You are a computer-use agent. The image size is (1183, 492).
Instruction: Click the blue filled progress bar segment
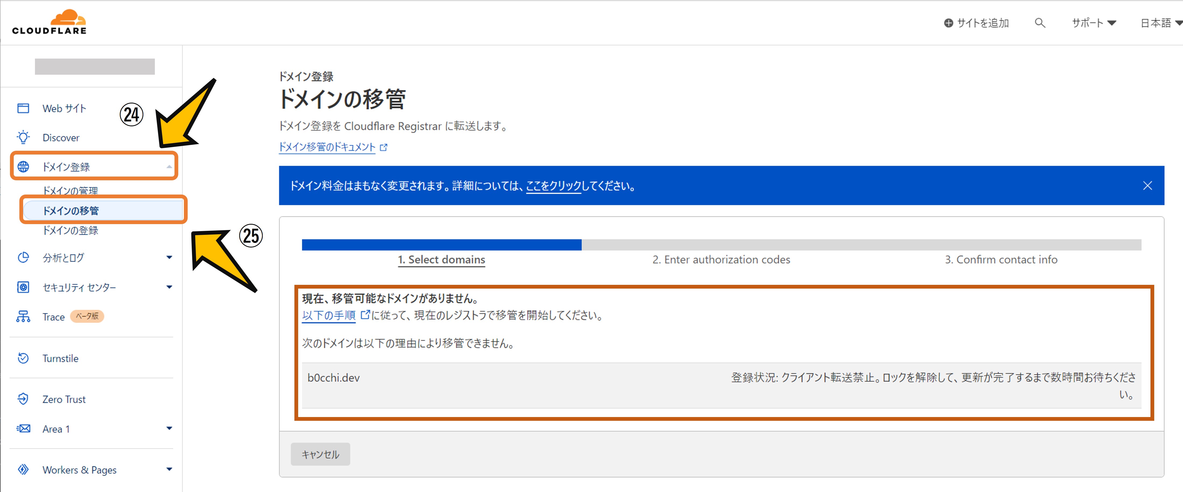click(441, 245)
